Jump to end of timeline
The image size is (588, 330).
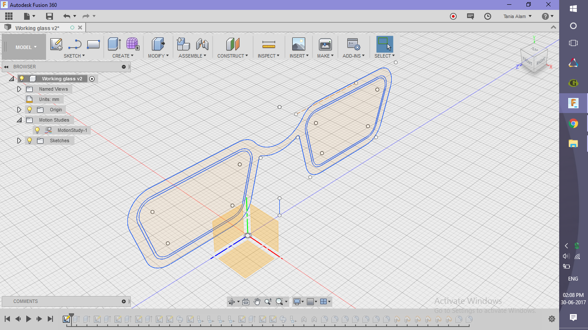pyautogui.click(x=50, y=319)
